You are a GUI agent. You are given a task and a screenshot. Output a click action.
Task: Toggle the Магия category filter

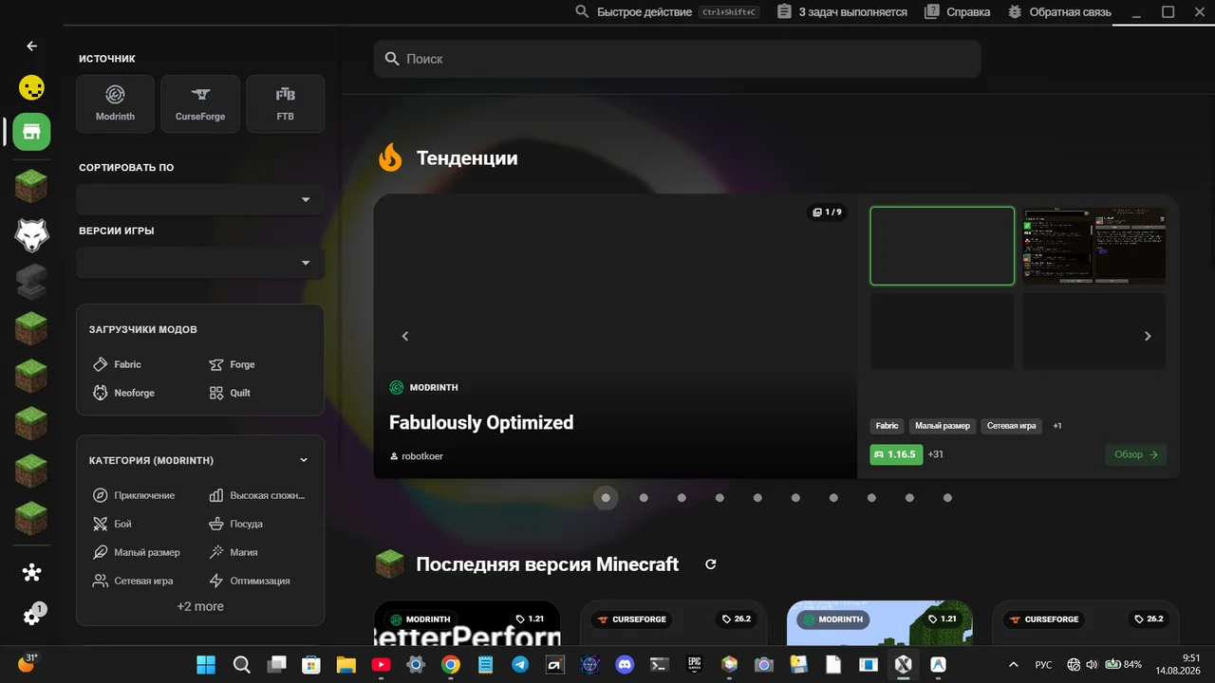pyautogui.click(x=233, y=552)
